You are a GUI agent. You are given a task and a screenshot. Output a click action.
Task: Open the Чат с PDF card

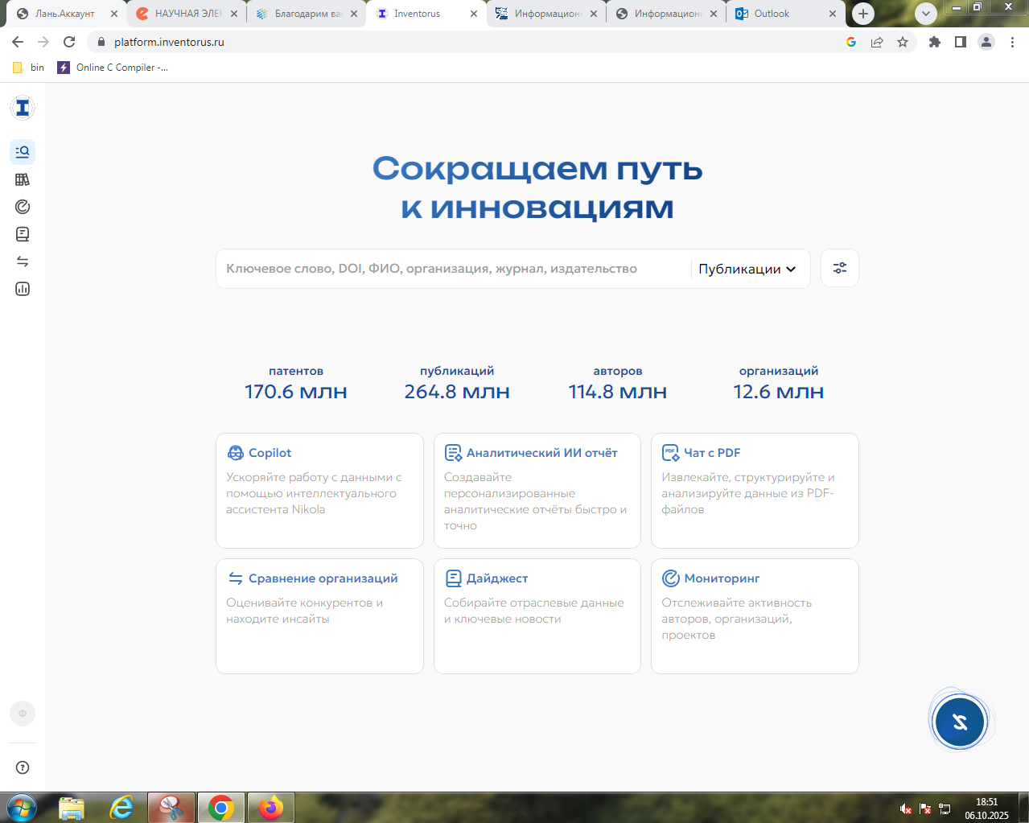pos(754,490)
